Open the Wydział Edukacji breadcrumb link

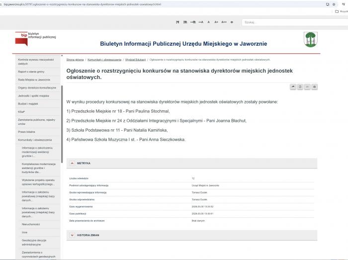point(135,60)
